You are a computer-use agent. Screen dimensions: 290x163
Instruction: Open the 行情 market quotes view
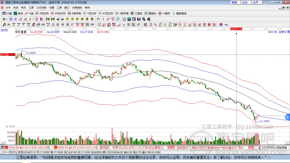pyautogui.click(x=7, y=13)
